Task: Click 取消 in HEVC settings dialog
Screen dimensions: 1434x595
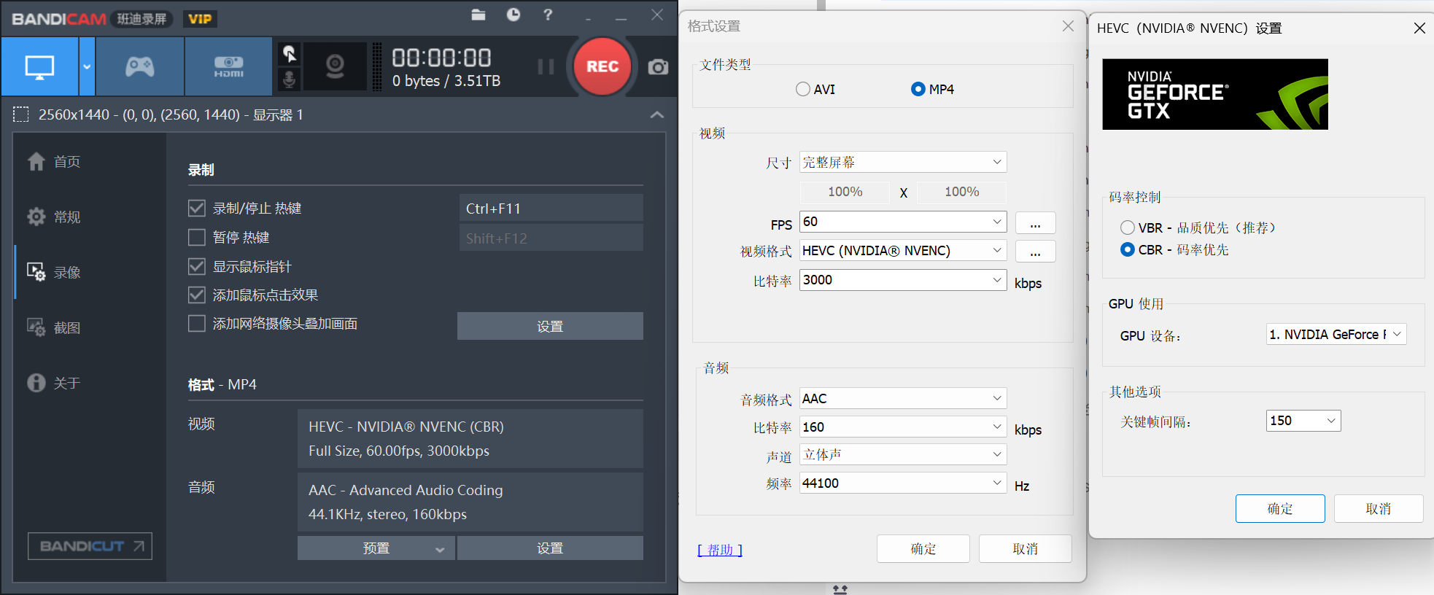Action: pyautogui.click(x=1379, y=509)
